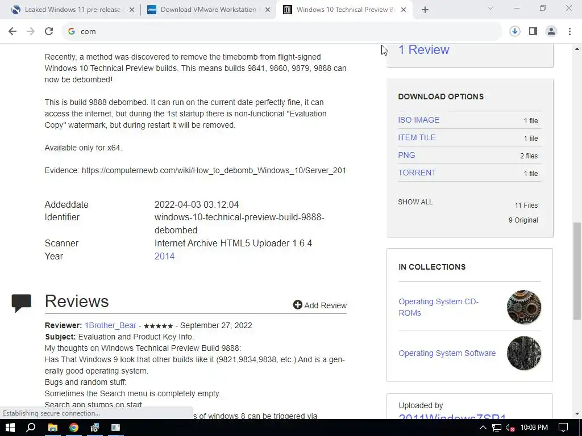Viewport: 582px width, 436px height.
Task: Switch to Download VMware Workstation tab
Action: coord(208,10)
